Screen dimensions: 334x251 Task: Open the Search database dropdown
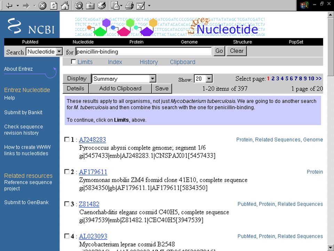click(x=44, y=52)
